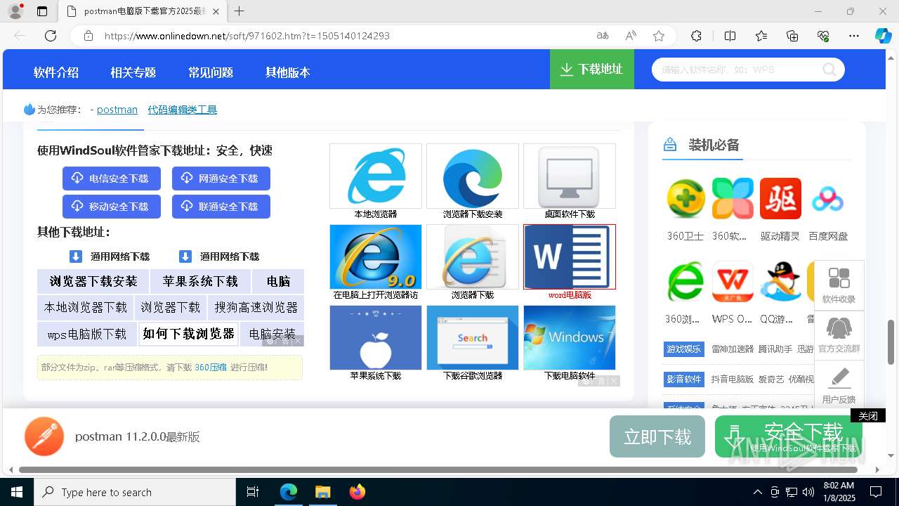Click the green 下载地址 tab

coord(592,69)
